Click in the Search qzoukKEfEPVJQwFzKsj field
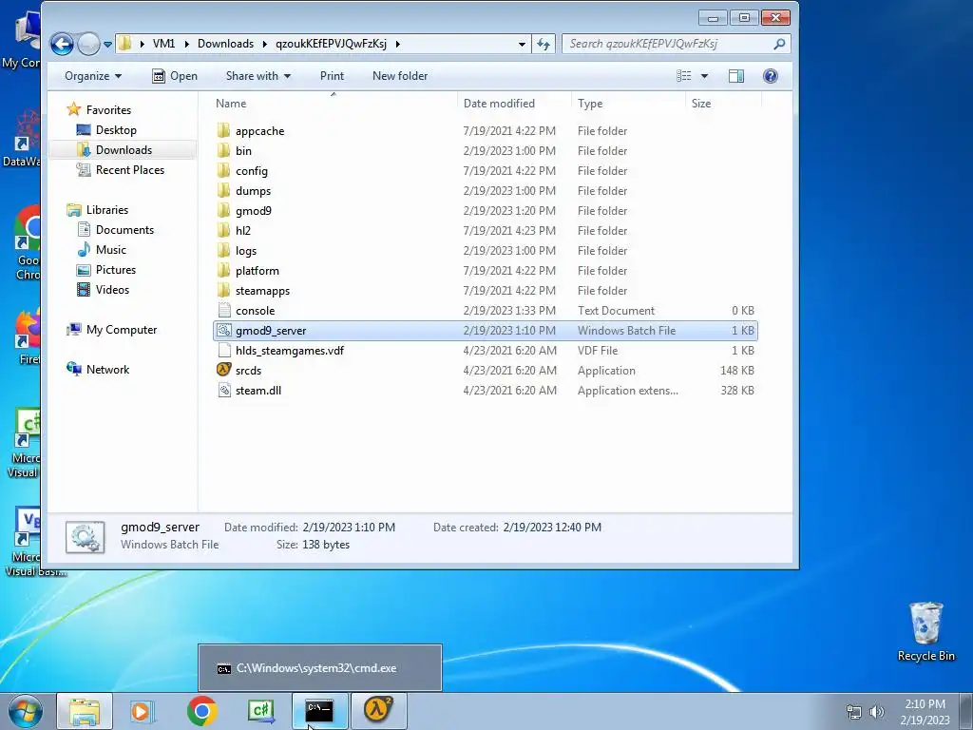The image size is (973, 730). point(667,44)
